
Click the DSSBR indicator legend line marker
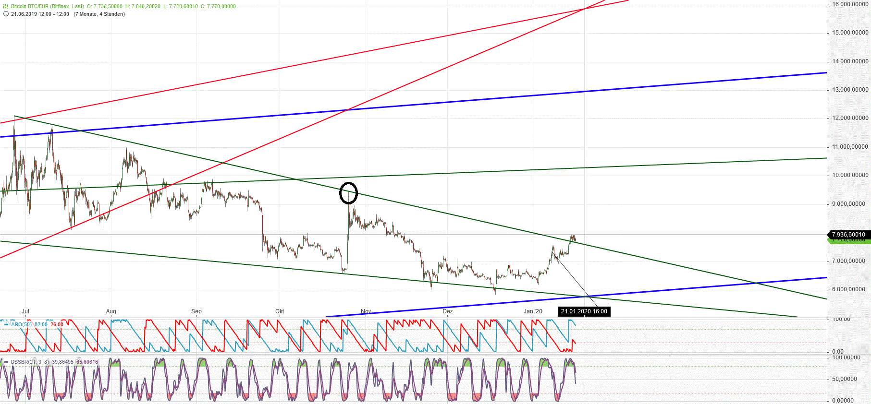[6, 362]
